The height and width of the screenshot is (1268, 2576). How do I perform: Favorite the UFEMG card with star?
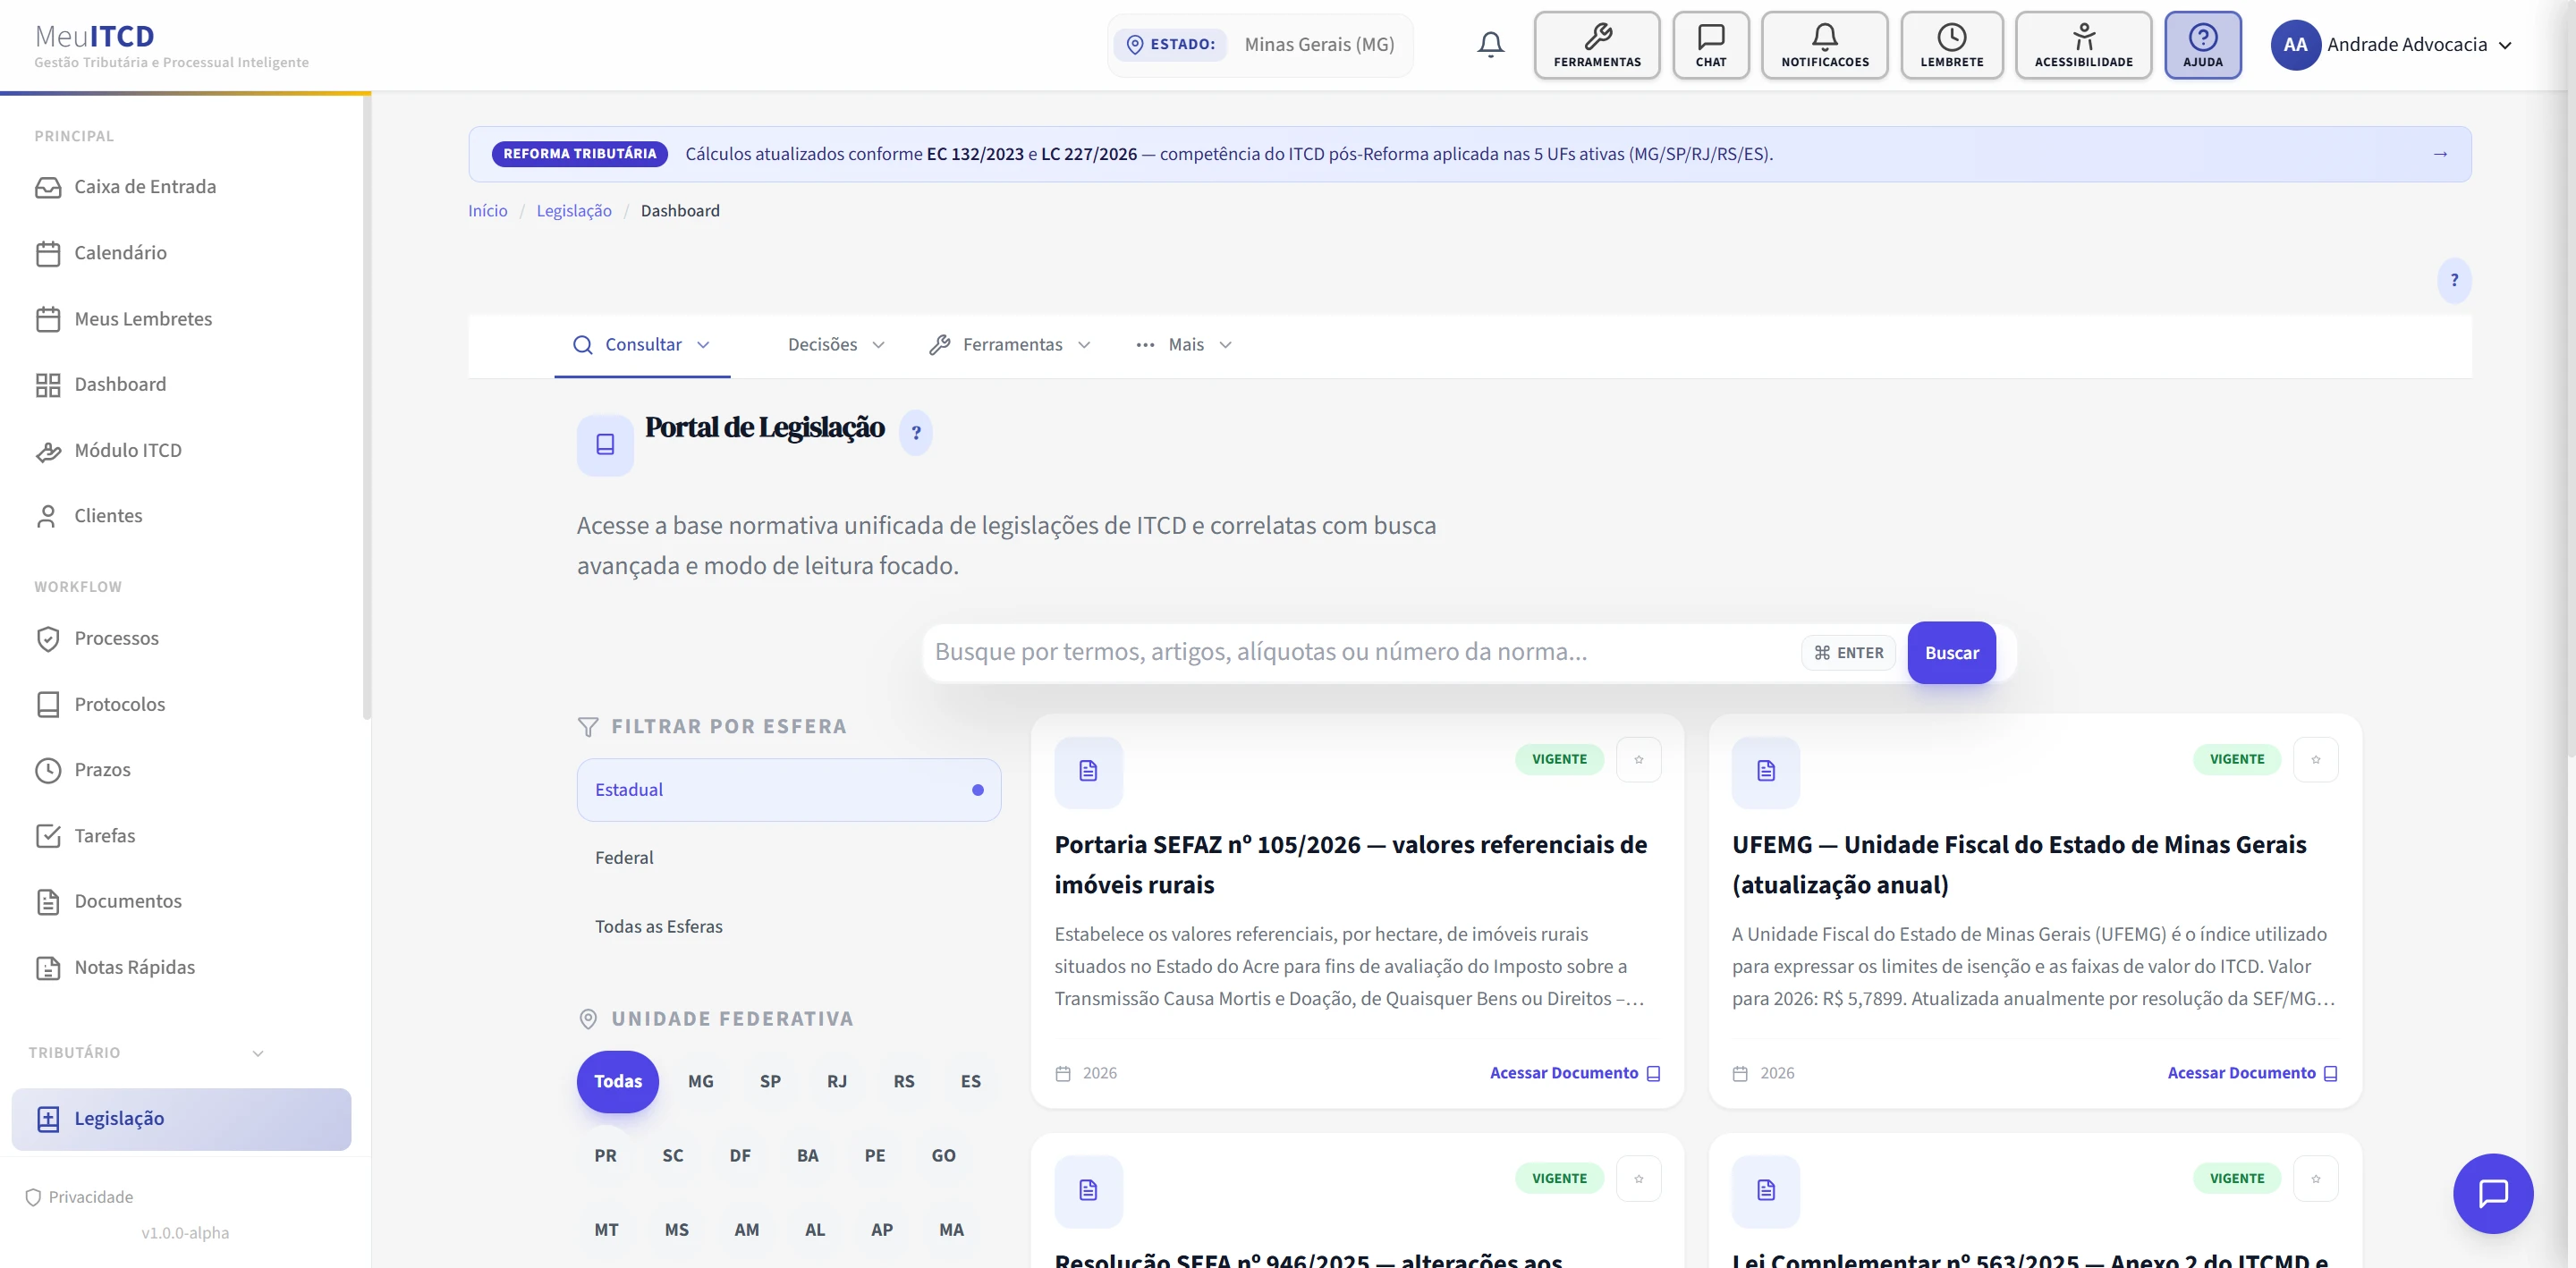2315,759
